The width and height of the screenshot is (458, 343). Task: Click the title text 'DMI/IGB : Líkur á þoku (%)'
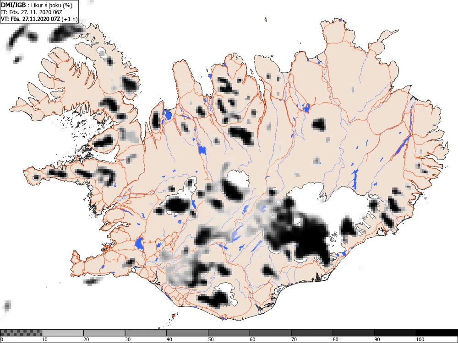pos(37,5)
